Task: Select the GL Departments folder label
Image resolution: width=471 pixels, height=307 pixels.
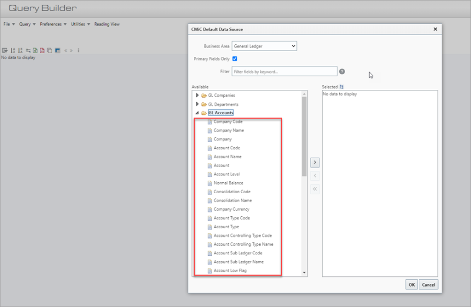Action: (x=223, y=104)
